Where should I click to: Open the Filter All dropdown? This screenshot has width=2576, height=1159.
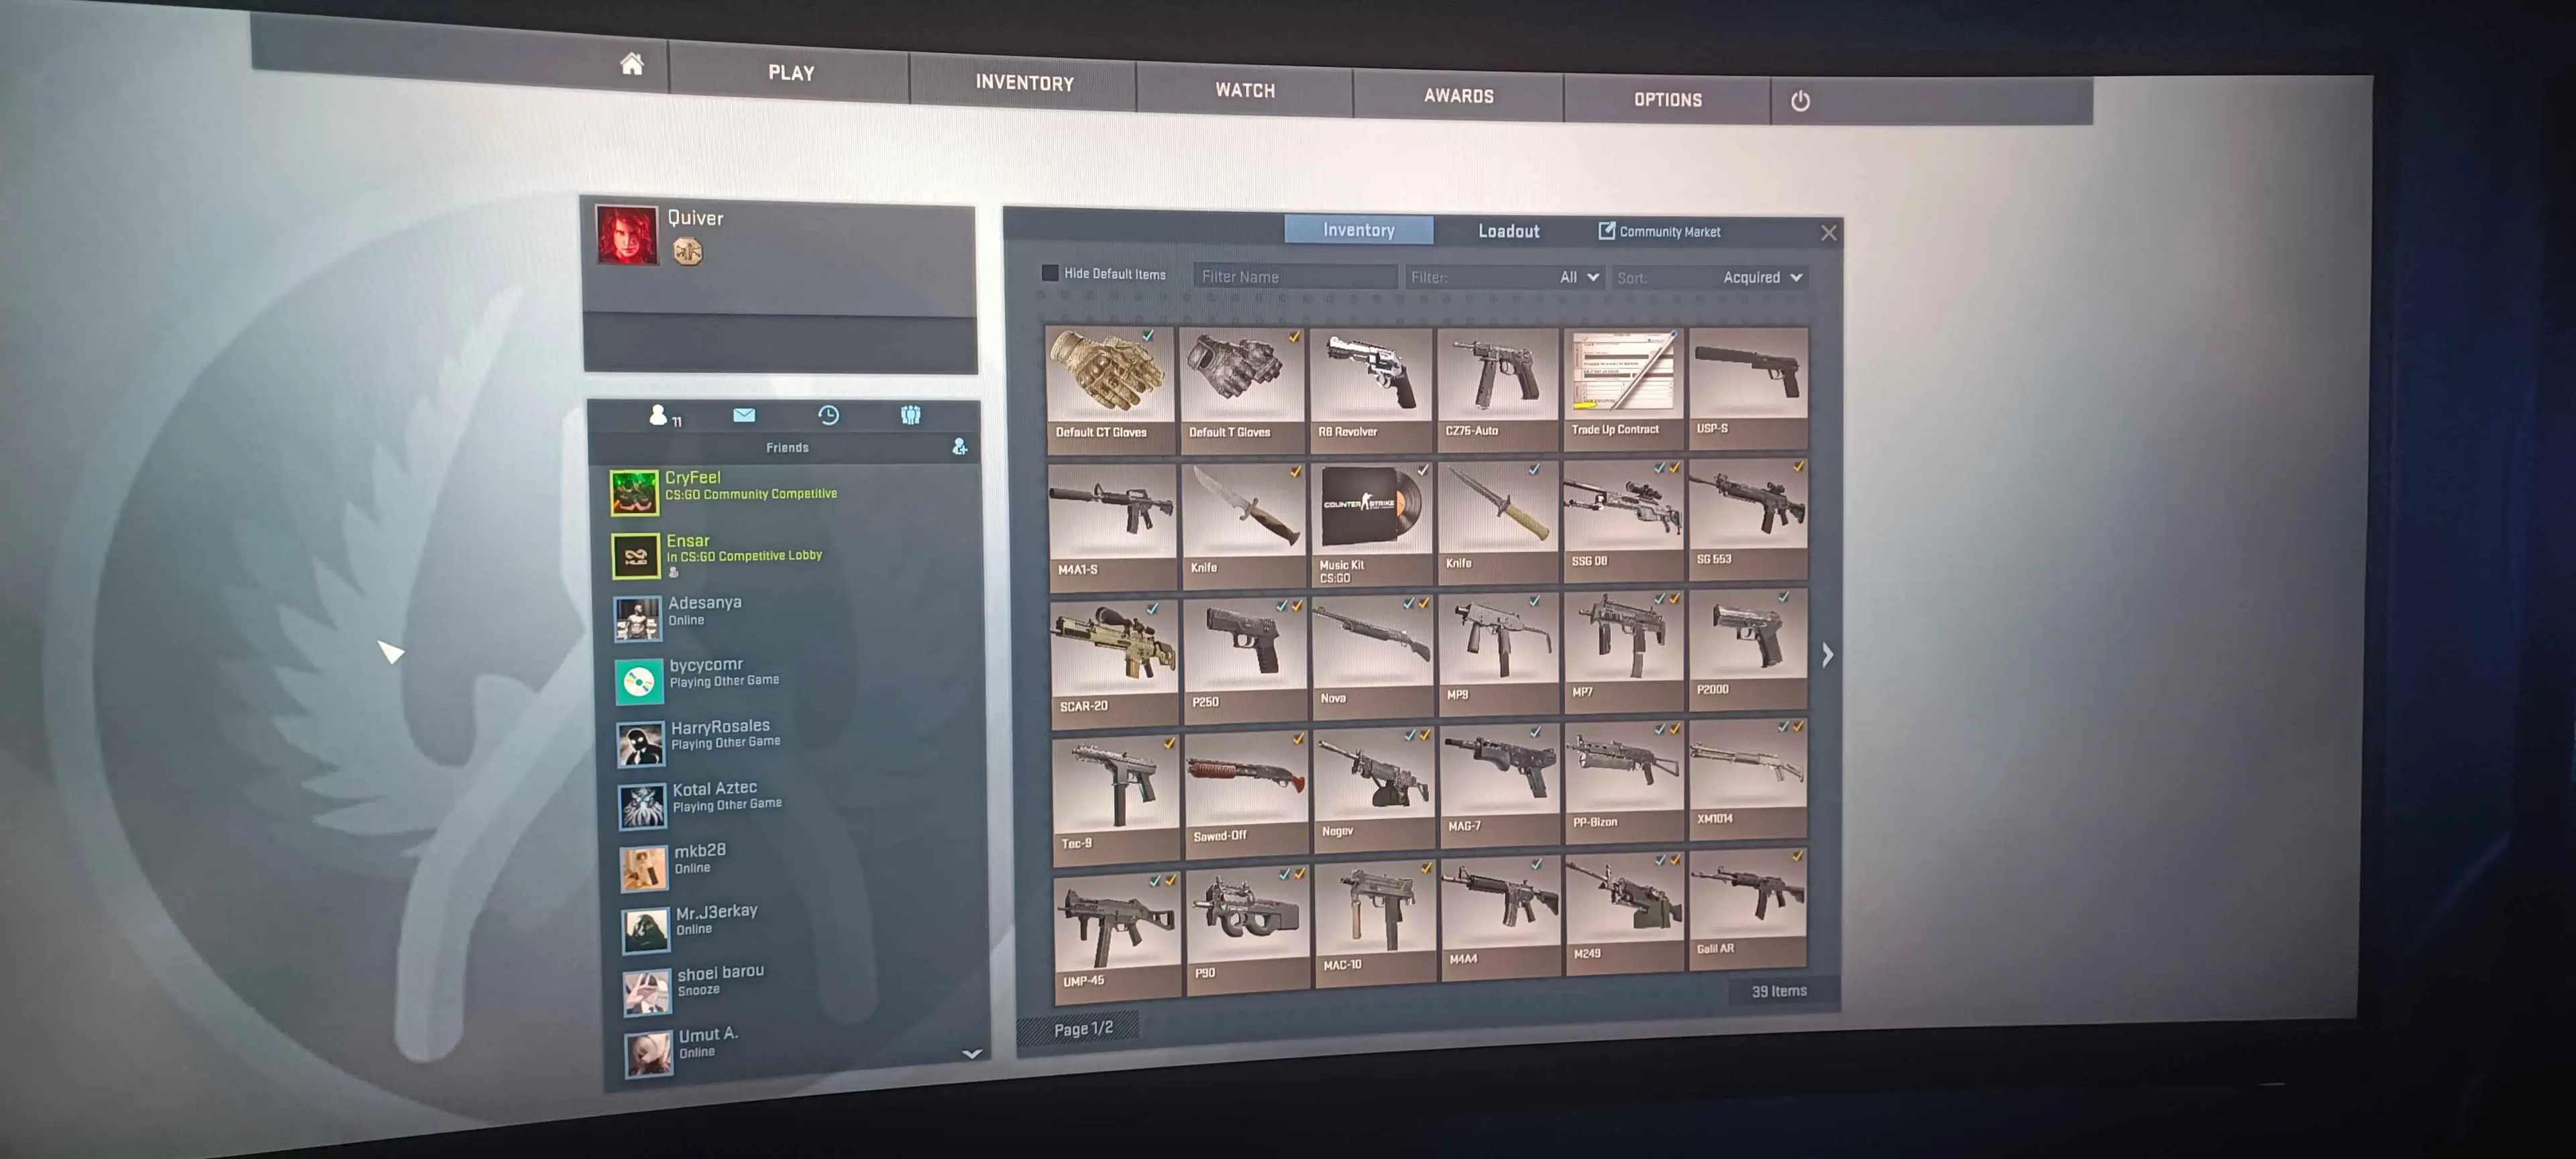[x=1504, y=277]
